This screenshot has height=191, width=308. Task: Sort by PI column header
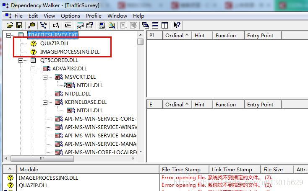(x=154, y=36)
